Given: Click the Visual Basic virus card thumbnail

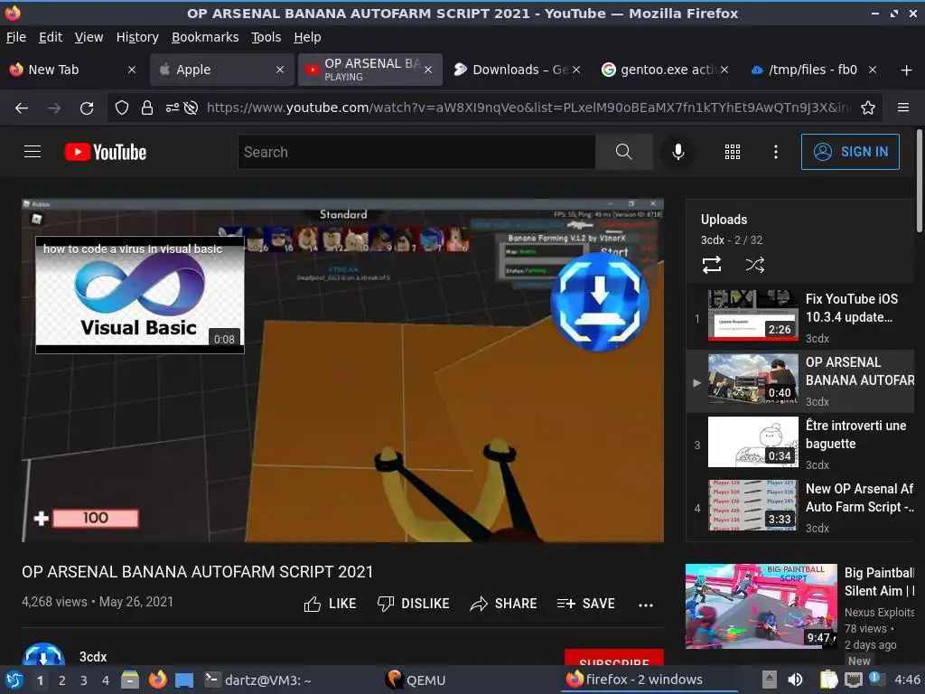Looking at the screenshot, I should pos(140,295).
